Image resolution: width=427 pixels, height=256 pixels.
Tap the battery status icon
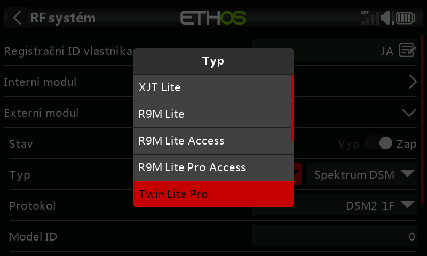(405, 18)
